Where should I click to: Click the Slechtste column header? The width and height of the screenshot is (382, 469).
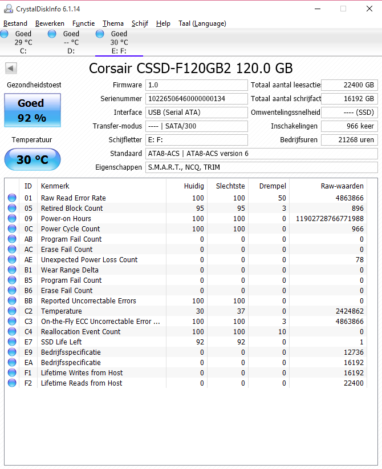point(228,186)
